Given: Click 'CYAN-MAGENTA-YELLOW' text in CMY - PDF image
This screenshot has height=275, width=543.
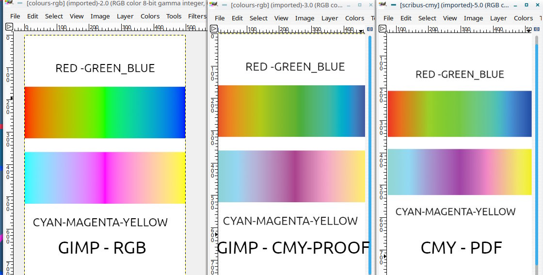Looking at the screenshot, I should 455,211.
